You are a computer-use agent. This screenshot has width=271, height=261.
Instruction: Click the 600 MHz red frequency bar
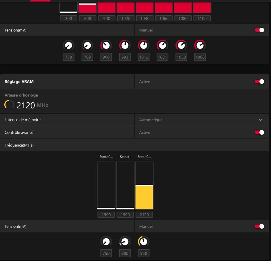88,8
